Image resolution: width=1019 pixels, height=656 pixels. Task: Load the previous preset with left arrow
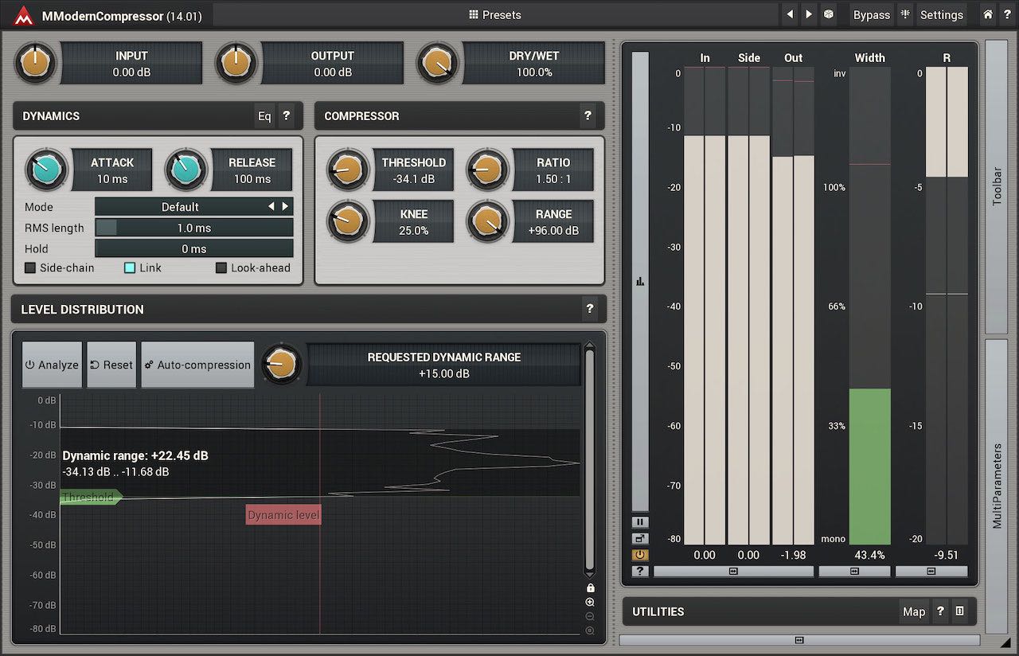(790, 14)
